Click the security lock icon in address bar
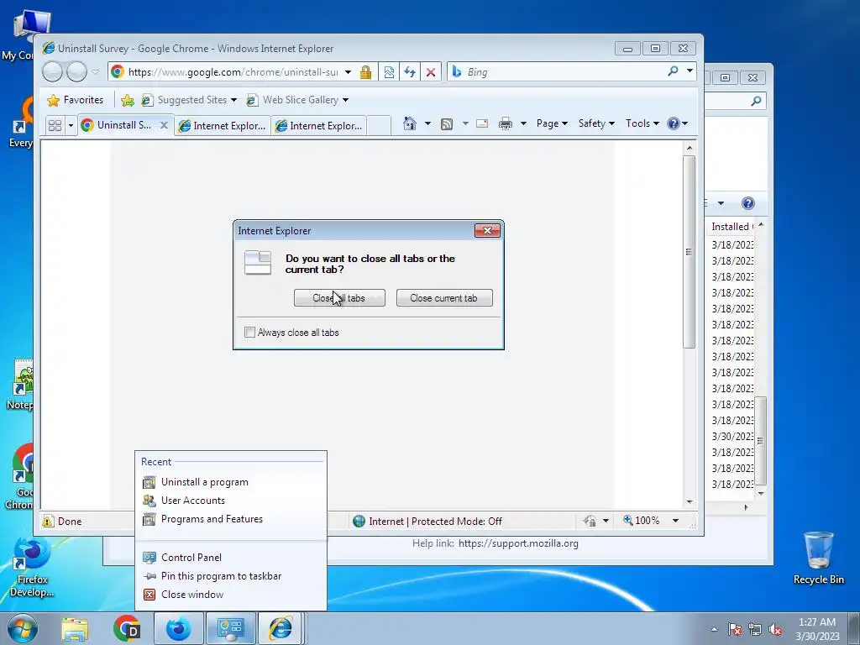This screenshot has height=645, width=860. click(366, 72)
